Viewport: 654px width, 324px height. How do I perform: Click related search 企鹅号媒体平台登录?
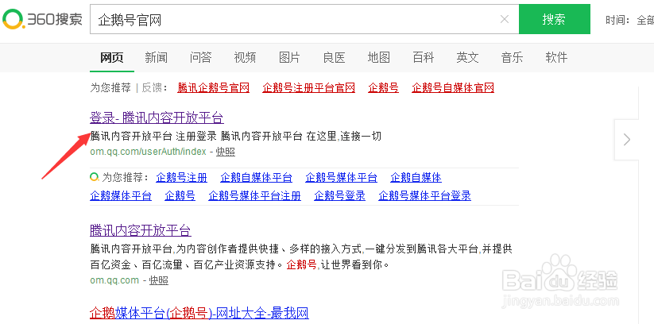pyautogui.click(x=424, y=195)
